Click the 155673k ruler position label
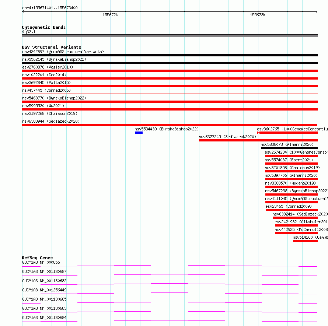The image size is (328, 326). tap(258, 15)
